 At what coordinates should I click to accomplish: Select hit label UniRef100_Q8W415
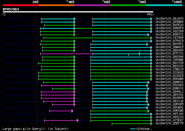169,47
